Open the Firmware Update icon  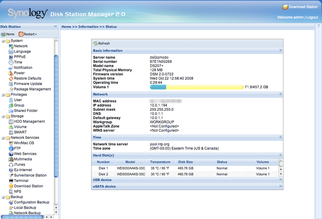point(11,84)
